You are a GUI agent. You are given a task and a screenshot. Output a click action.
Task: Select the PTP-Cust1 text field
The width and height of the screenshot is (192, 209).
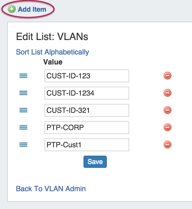pos(87,145)
